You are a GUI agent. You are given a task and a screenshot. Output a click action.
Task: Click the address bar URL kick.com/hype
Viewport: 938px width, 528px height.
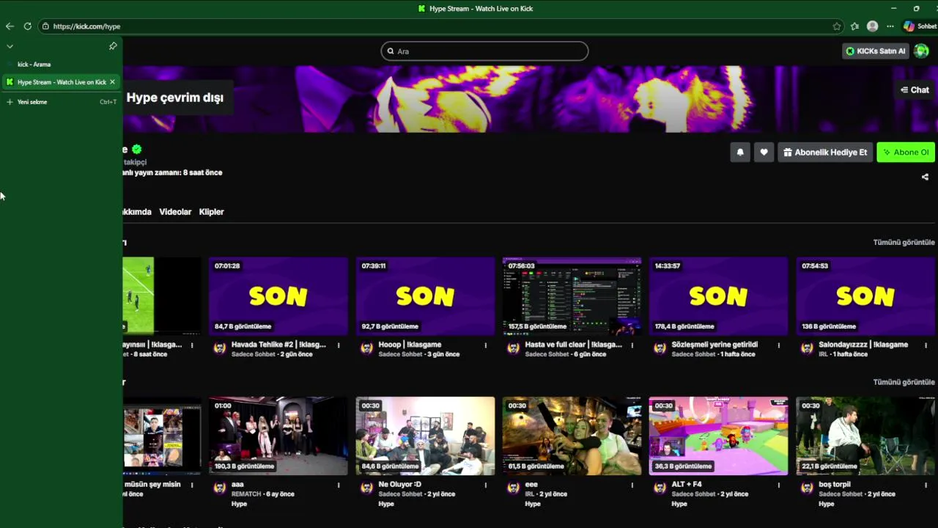[86, 26]
